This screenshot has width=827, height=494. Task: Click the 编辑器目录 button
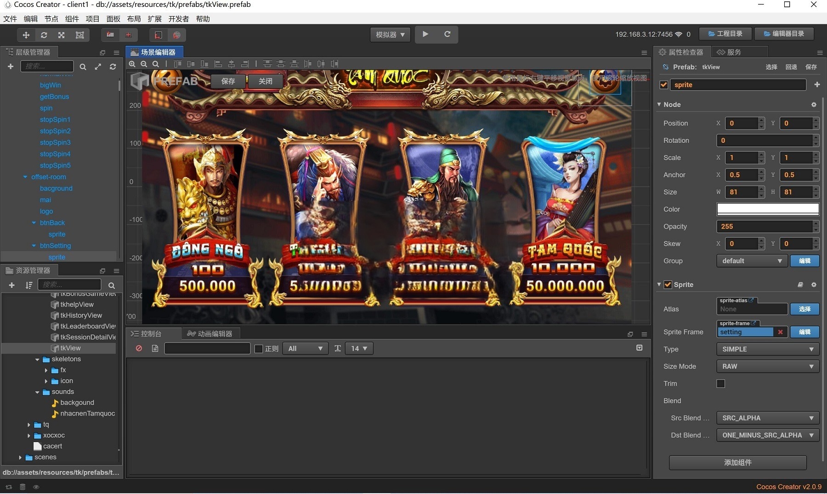pyautogui.click(x=784, y=34)
